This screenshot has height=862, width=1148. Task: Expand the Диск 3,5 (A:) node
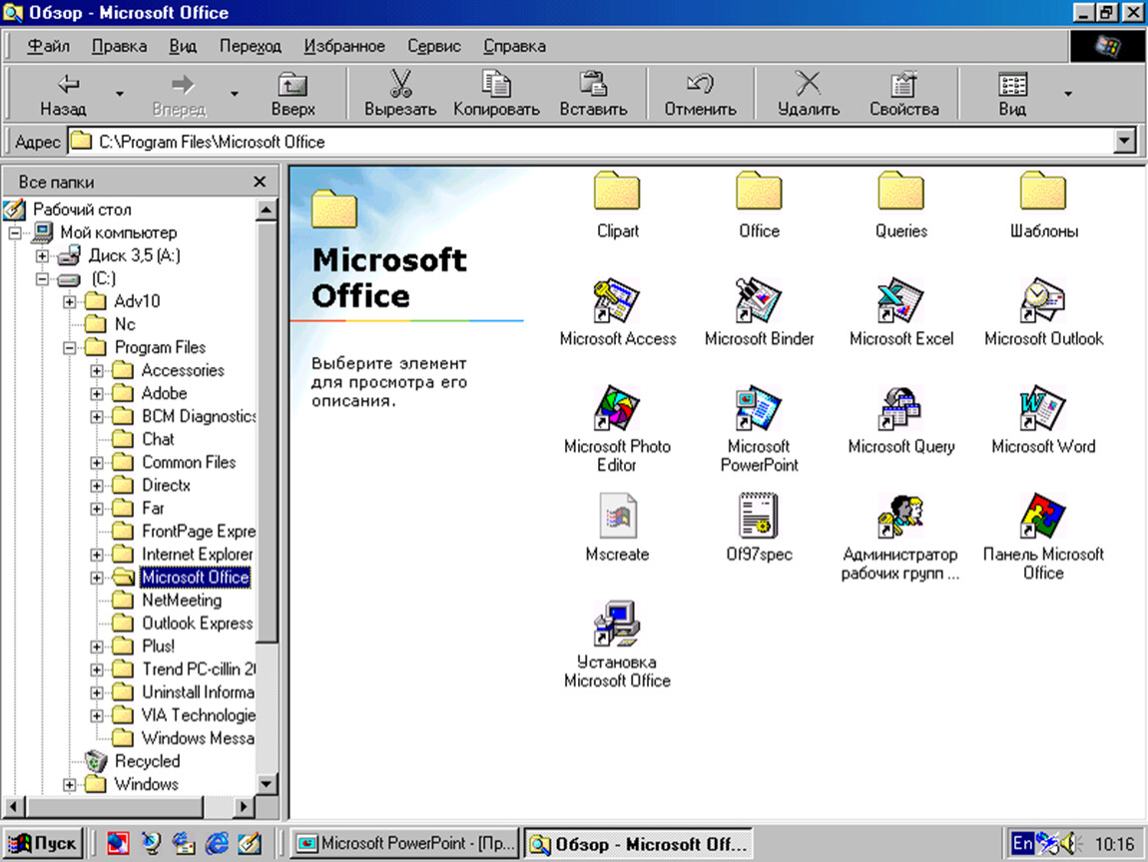pyautogui.click(x=42, y=255)
